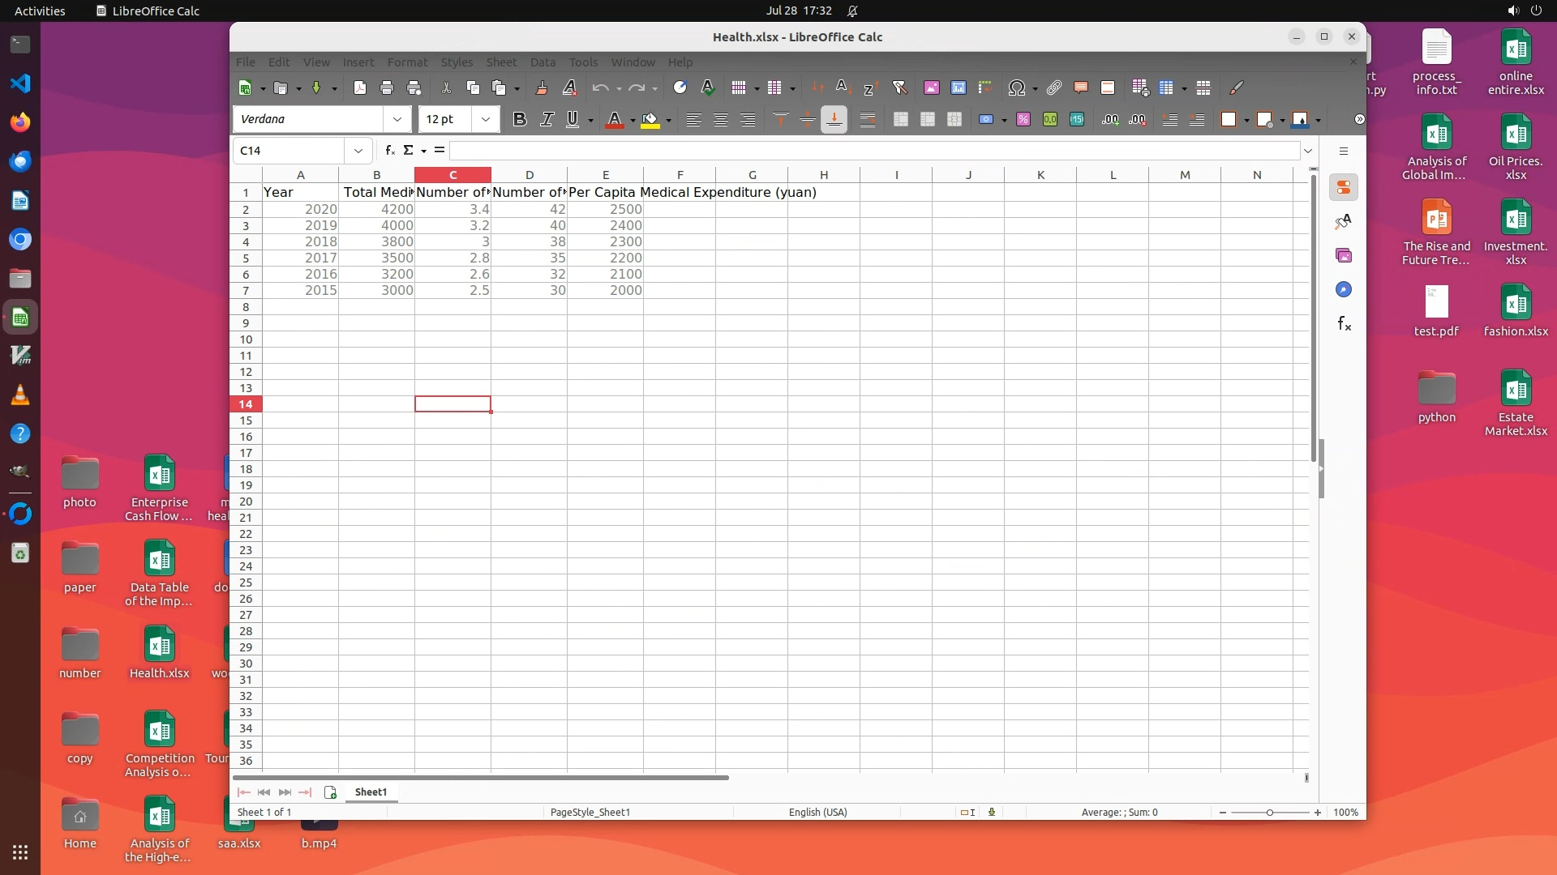Image resolution: width=1557 pixels, height=875 pixels.
Task: Click the Export as PDF icon
Action: click(x=360, y=87)
